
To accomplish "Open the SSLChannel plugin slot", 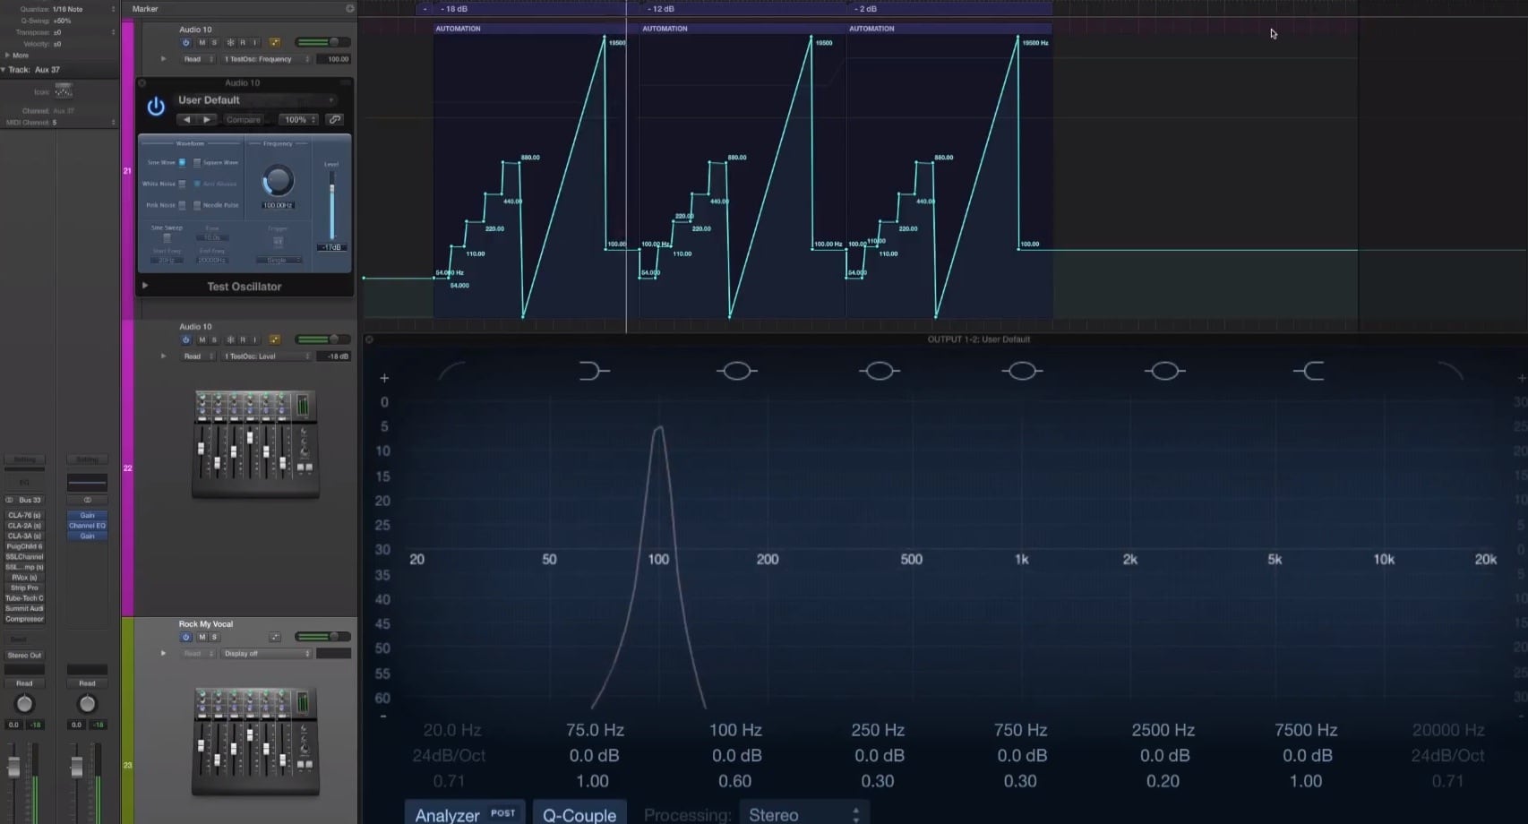I will click(24, 556).
